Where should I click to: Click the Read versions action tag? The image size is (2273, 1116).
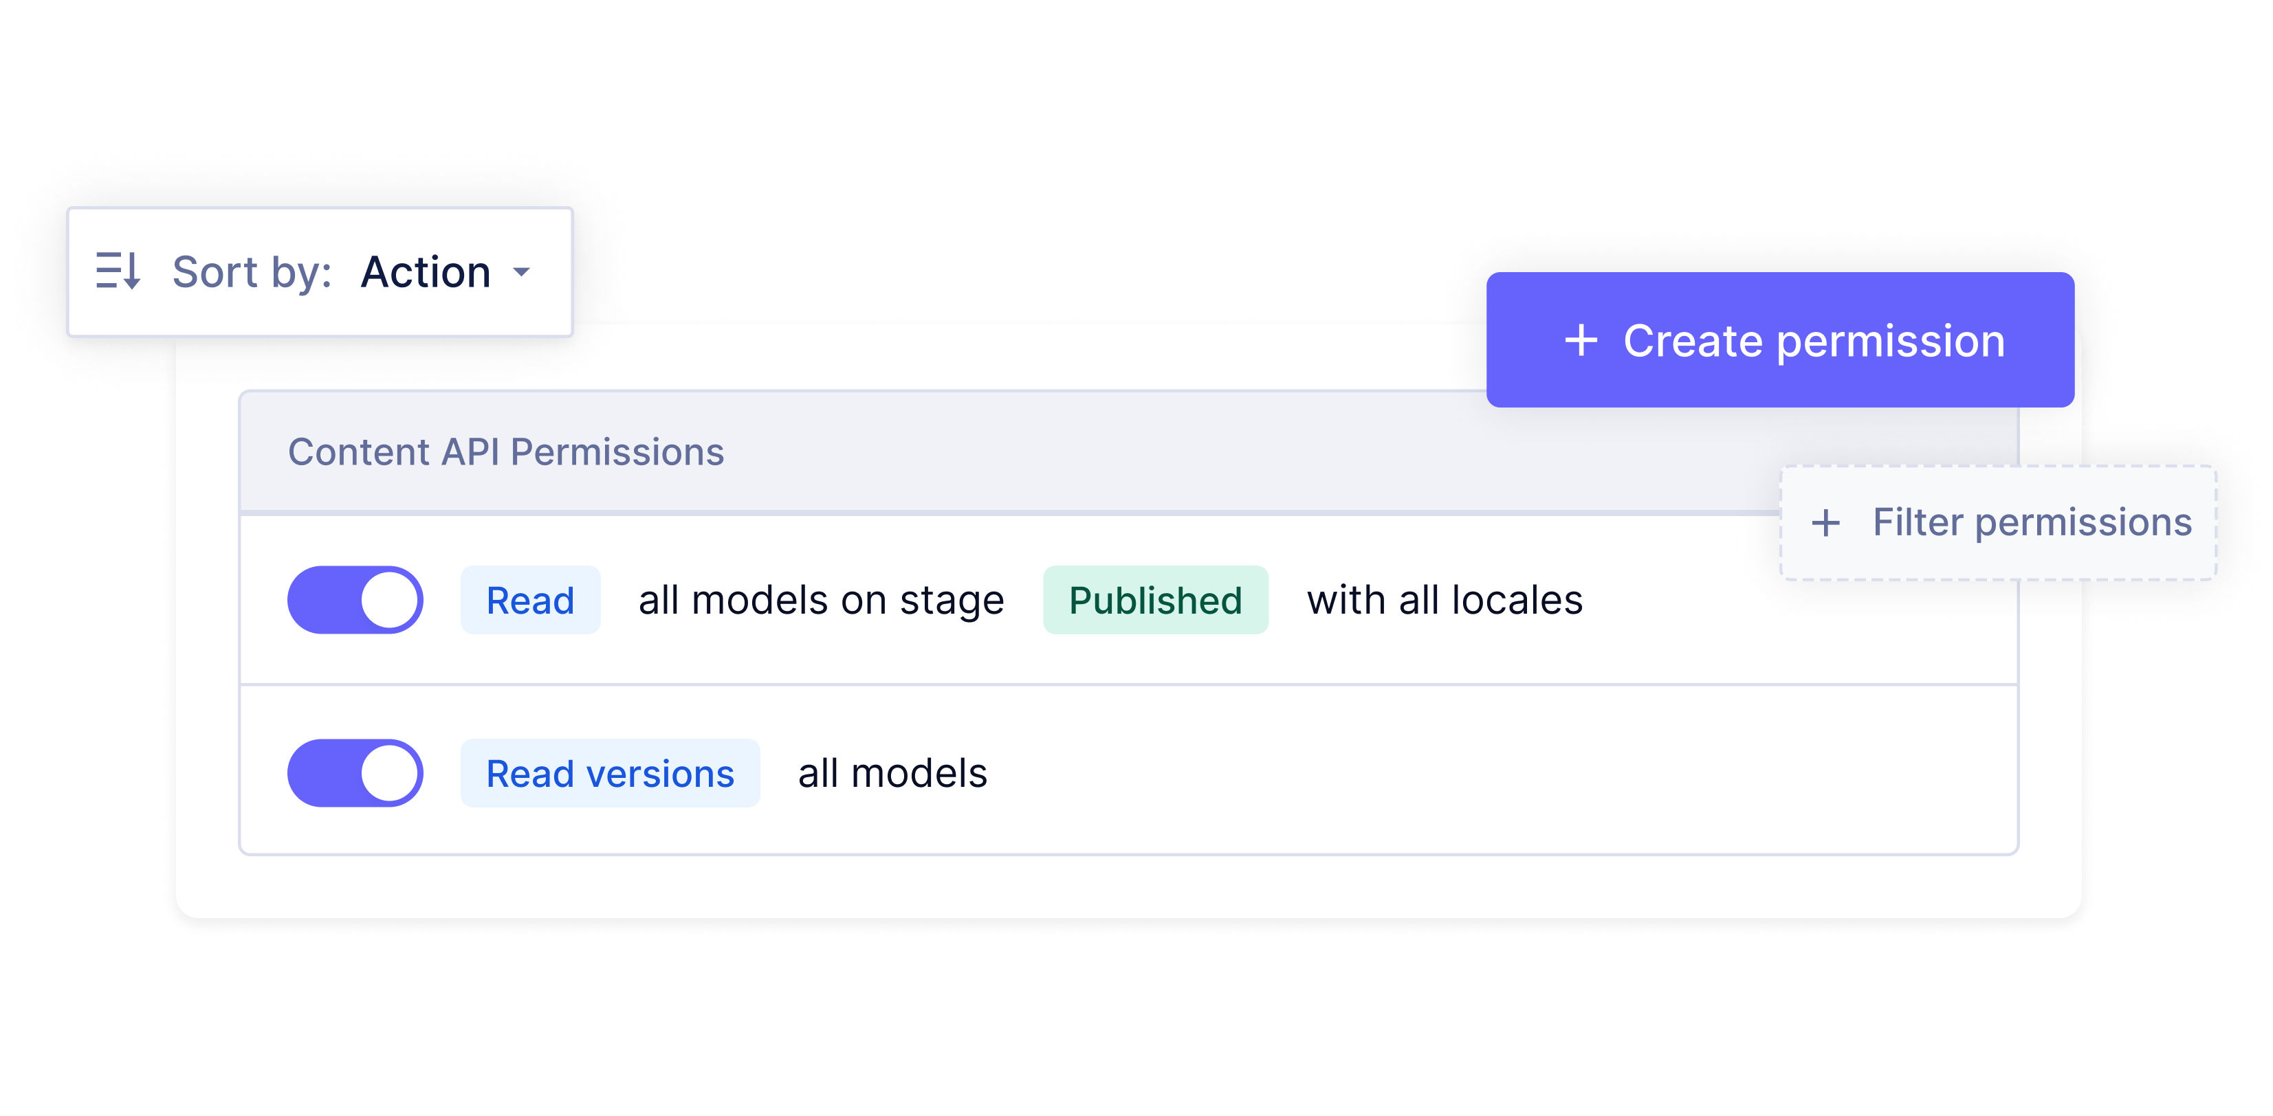[610, 773]
